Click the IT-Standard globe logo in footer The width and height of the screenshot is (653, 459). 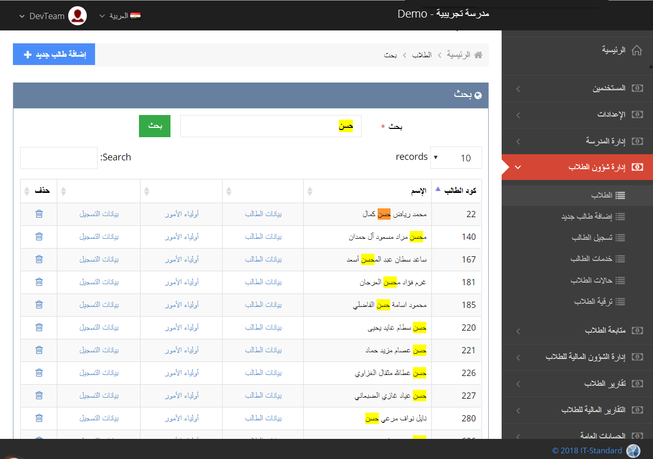[x=633, y=451]
